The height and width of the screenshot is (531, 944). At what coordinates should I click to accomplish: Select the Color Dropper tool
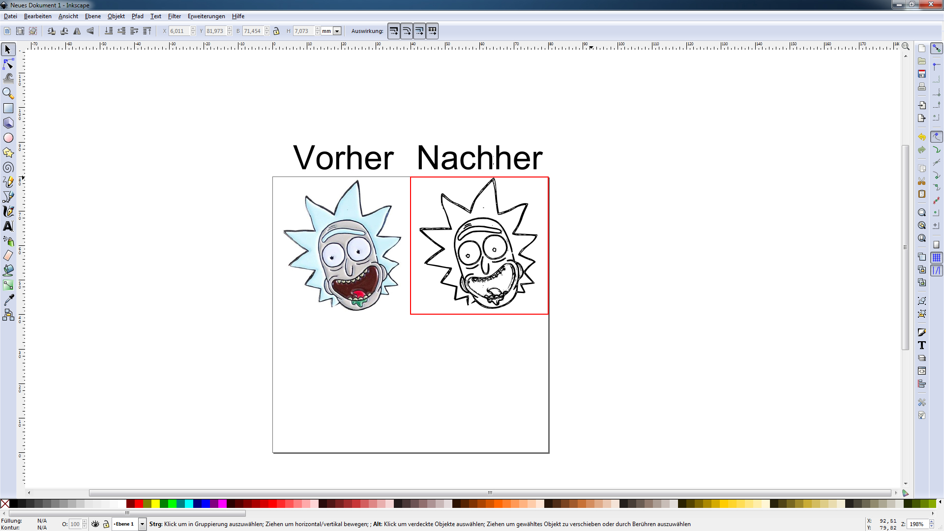pyautogui.click(x=8, y=300)
